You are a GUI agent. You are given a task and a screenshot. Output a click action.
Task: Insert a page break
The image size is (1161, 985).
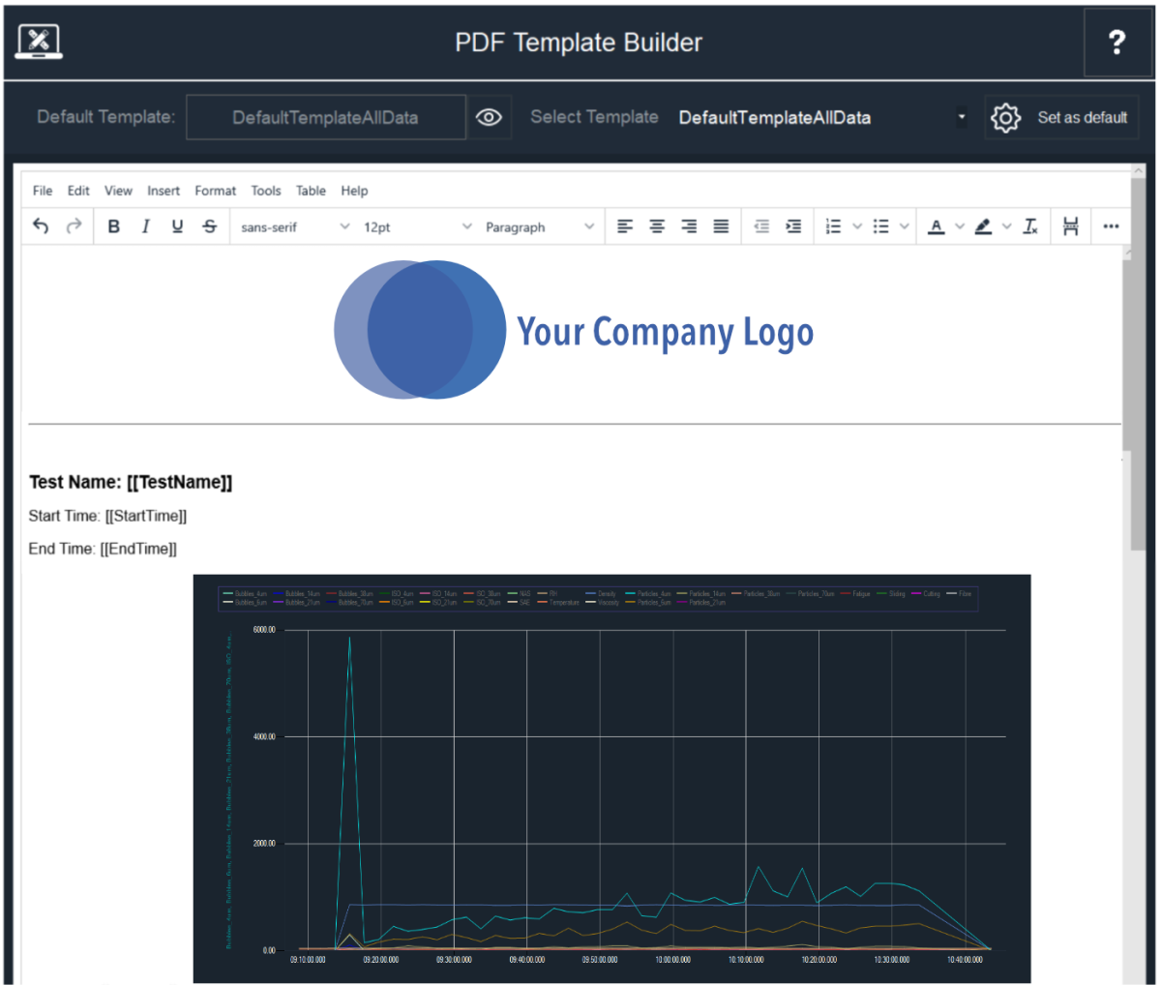1070,226
